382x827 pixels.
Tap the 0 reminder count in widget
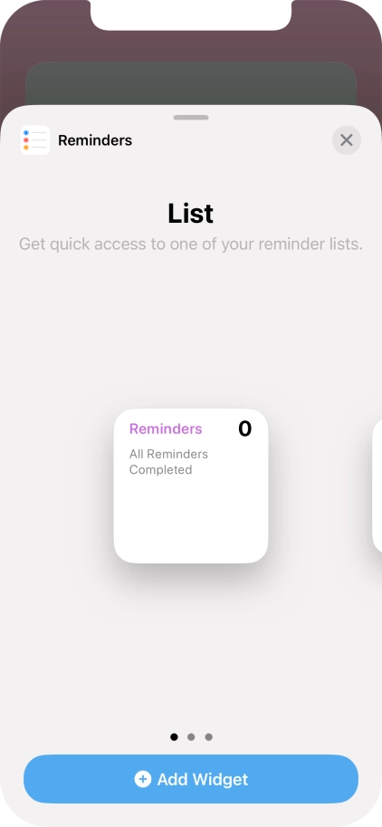click(245, 428)
